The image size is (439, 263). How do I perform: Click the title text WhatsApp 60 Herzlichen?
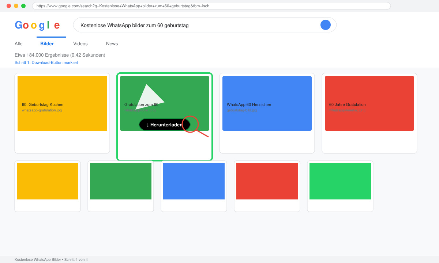(x=249, y=104)
